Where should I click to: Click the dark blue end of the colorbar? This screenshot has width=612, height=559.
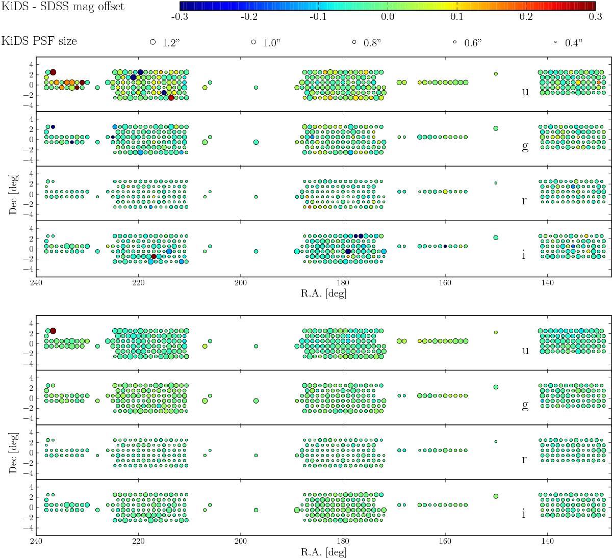184,6
